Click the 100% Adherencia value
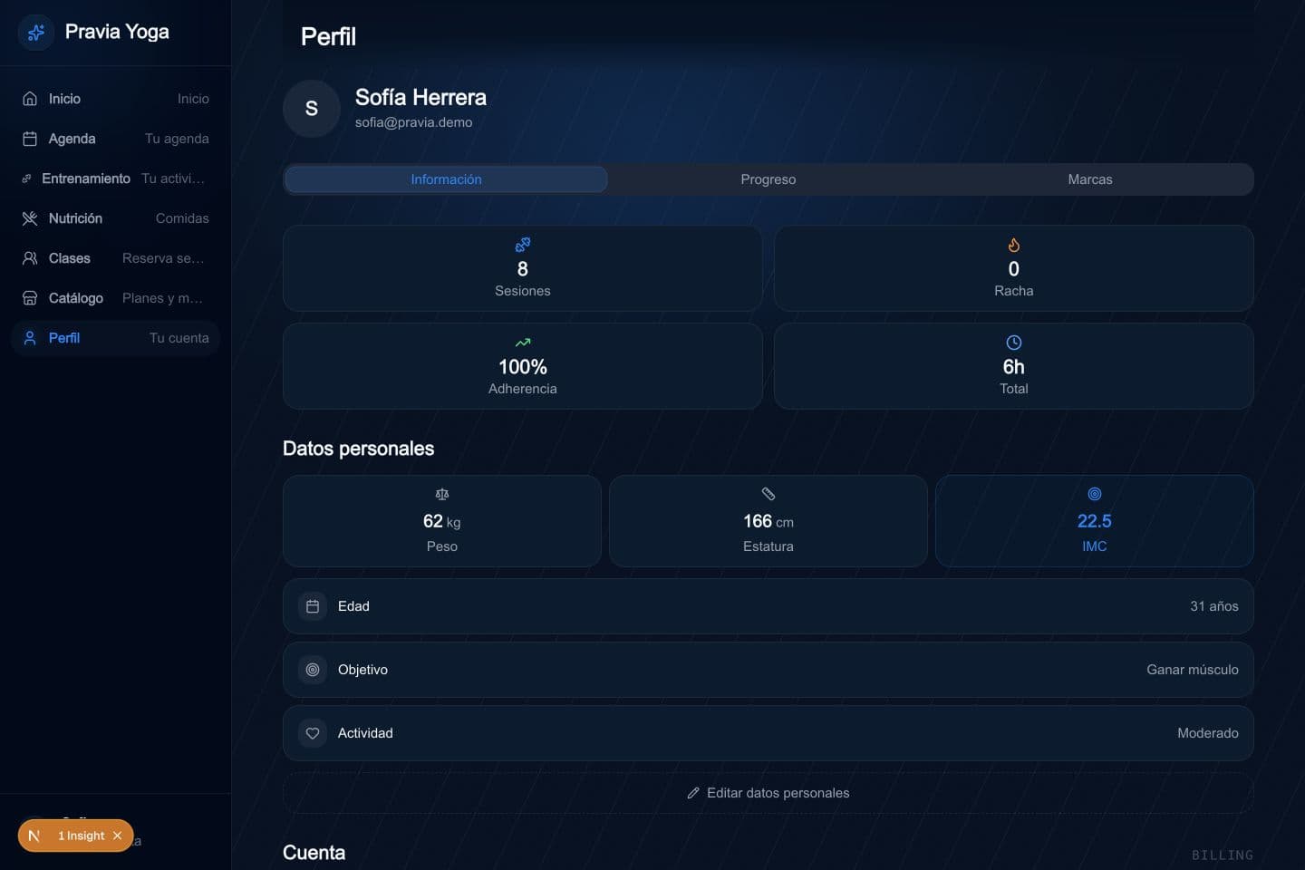Image resolution: width=1305 pixels, height=870 pixels. [x=523, y=367]
